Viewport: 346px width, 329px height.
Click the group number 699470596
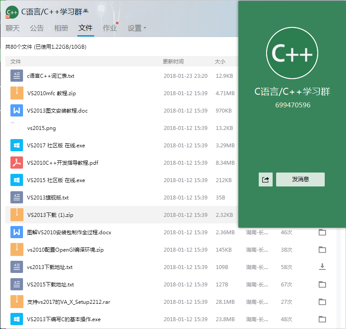(293, 105)
